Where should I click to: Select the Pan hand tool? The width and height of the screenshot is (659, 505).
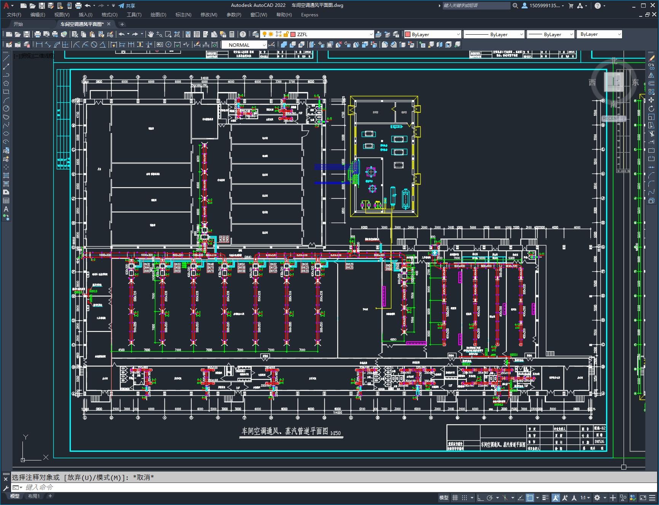coord(151,34)
